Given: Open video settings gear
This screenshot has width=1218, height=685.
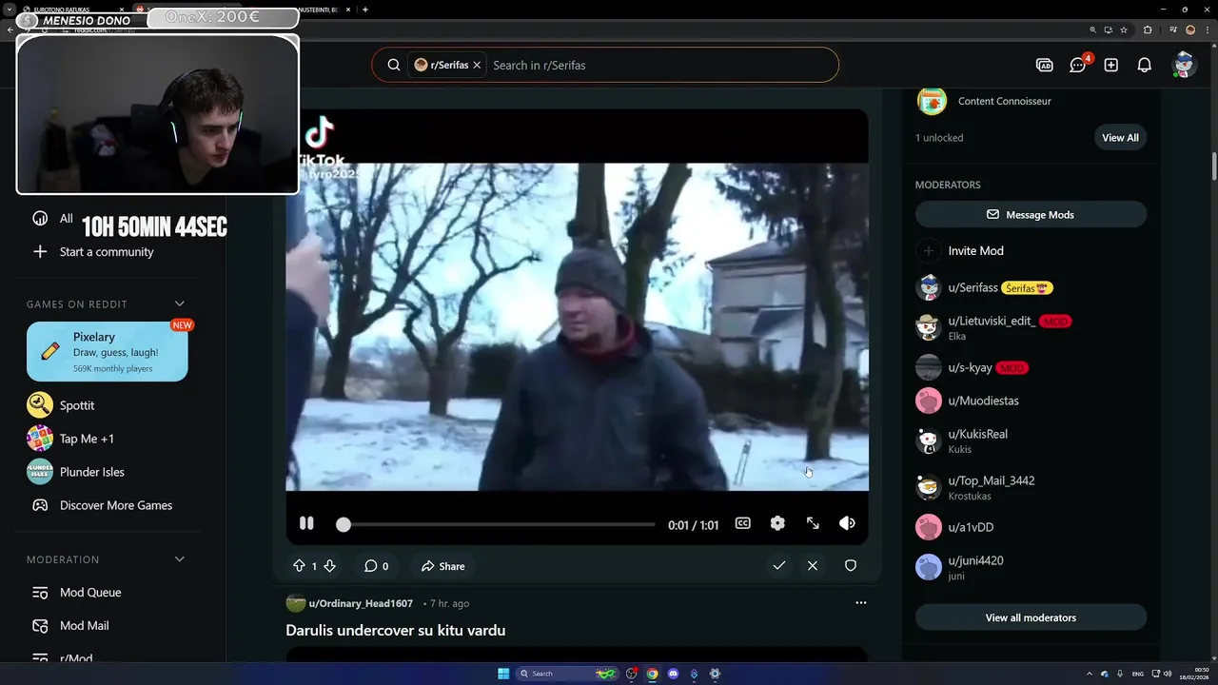Looking at the screenshot, I should coord(777,523).
